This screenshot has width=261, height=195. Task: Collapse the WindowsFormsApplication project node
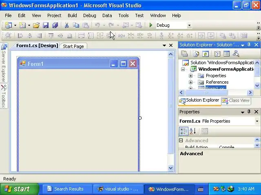point(183,69)
